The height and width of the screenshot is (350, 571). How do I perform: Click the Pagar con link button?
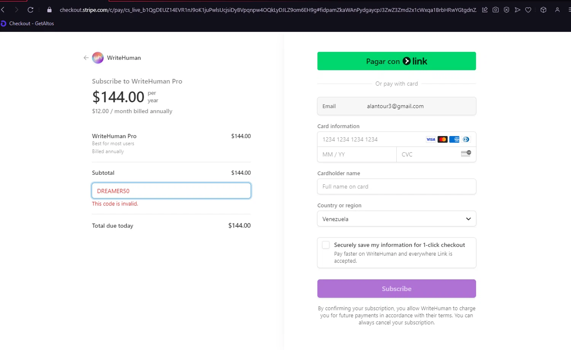(397, 61)
